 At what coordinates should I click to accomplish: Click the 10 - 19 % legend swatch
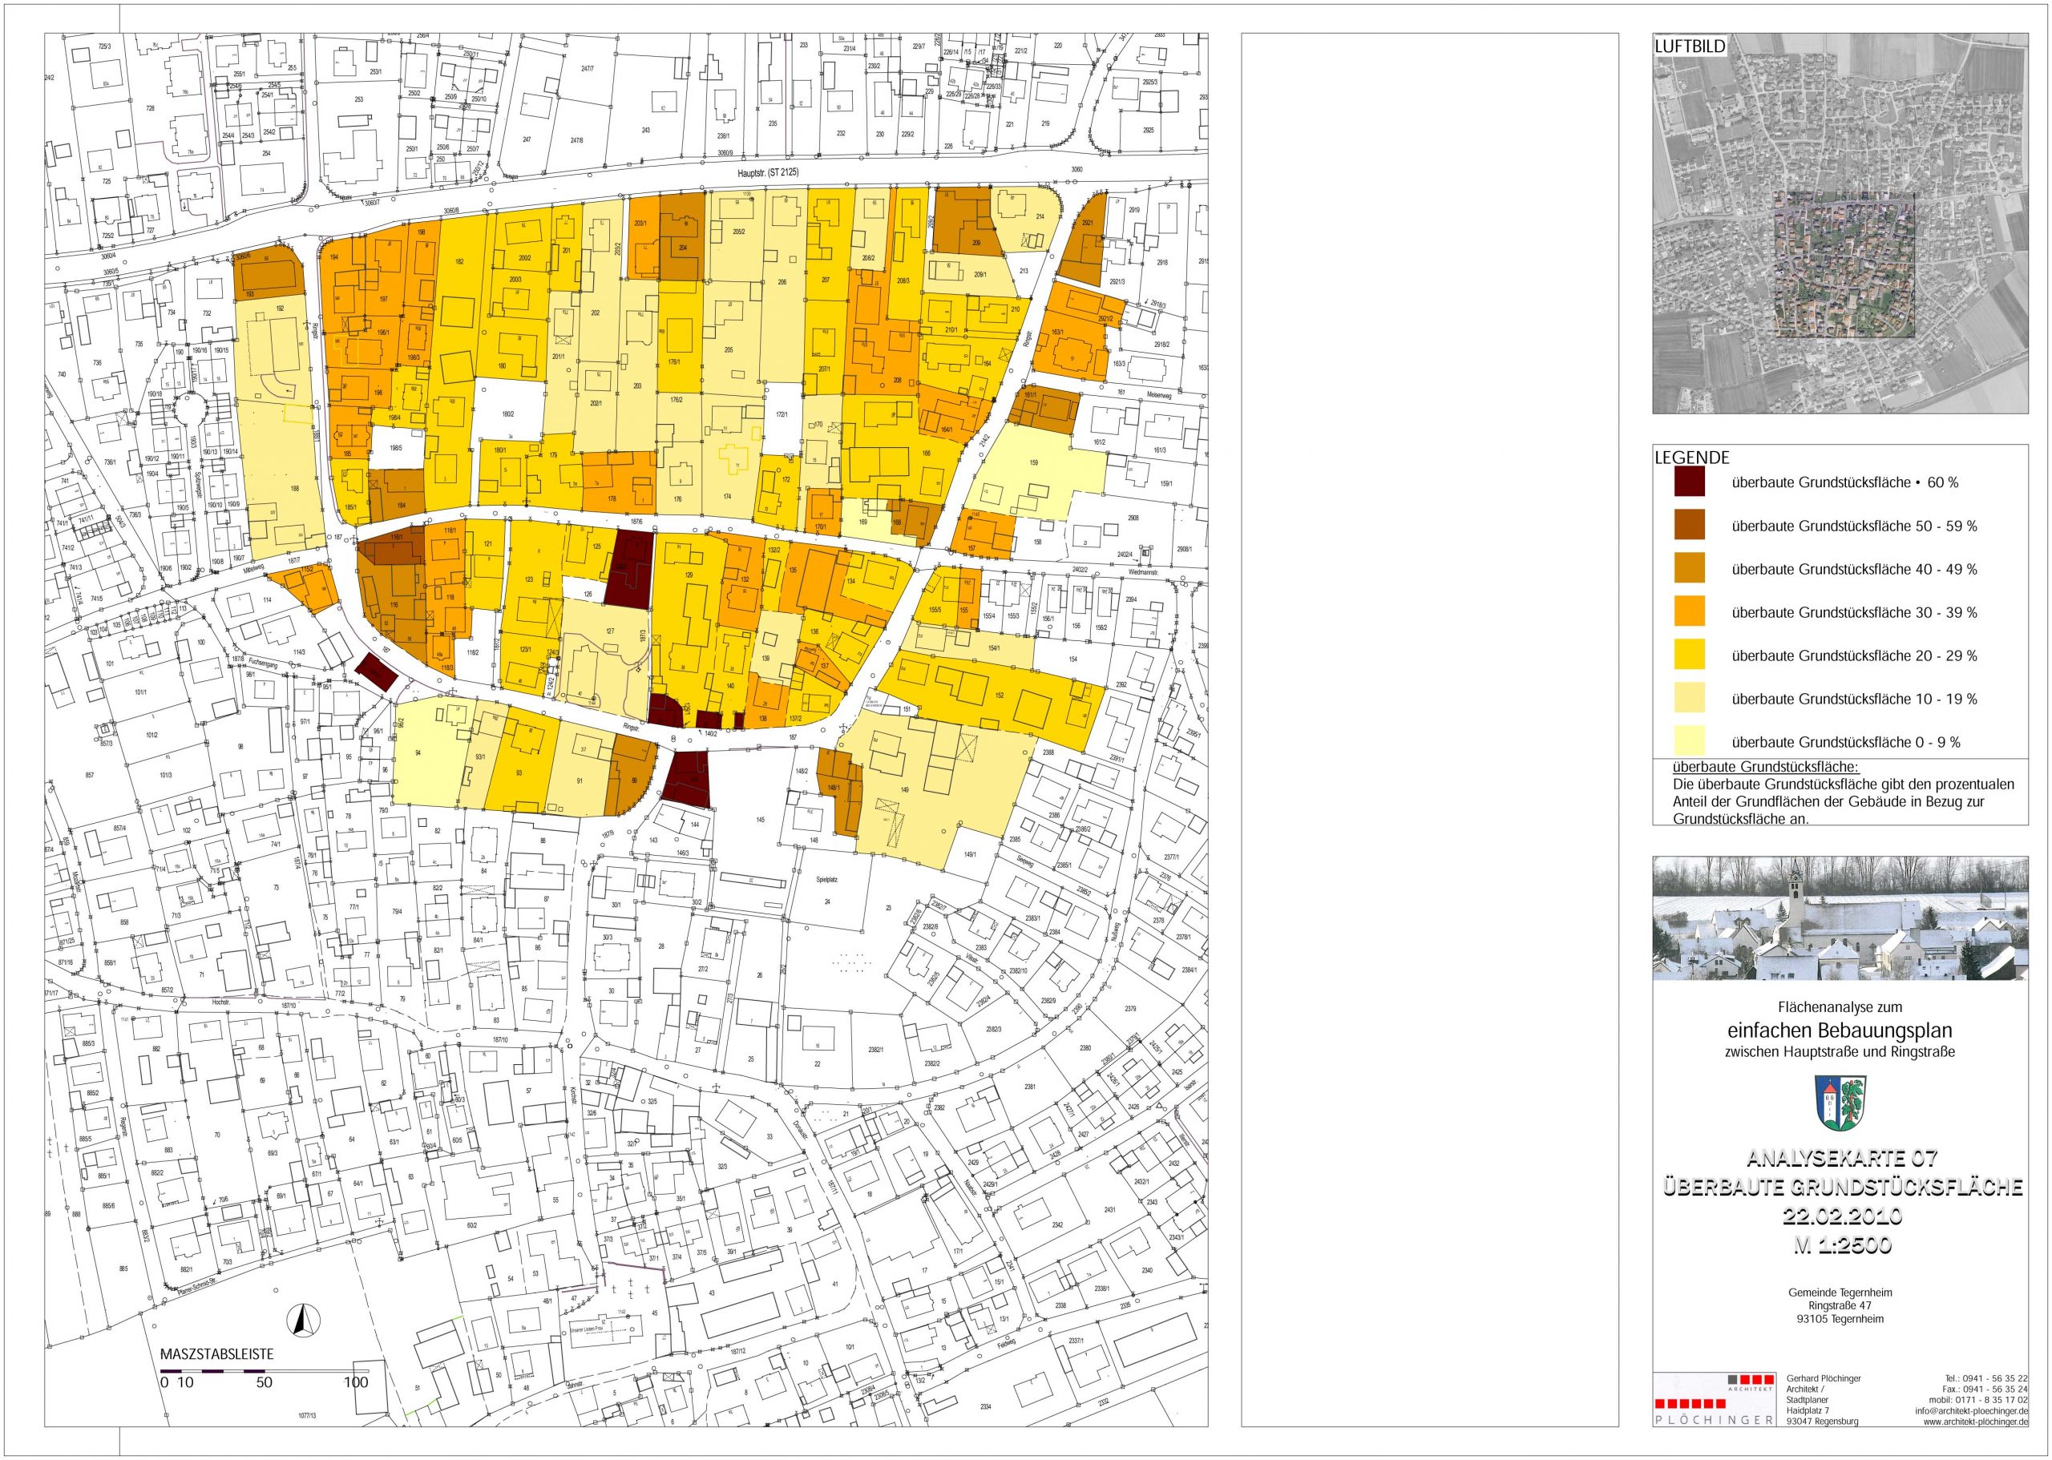[1689, 699]
